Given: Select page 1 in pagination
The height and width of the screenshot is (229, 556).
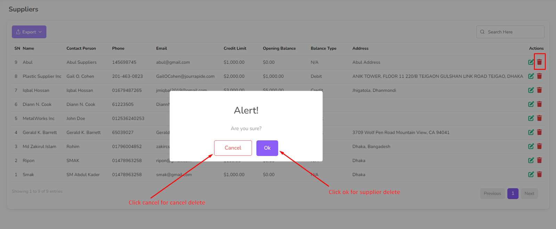Looking at the screenshot, I should tap(513, 193).
